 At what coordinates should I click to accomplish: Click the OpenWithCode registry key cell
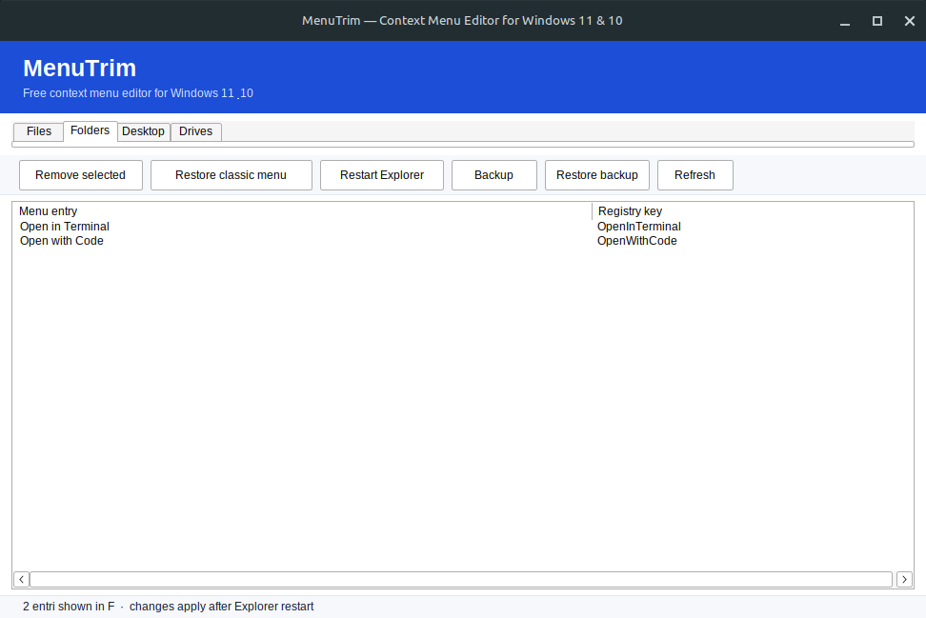pos(636,241)
